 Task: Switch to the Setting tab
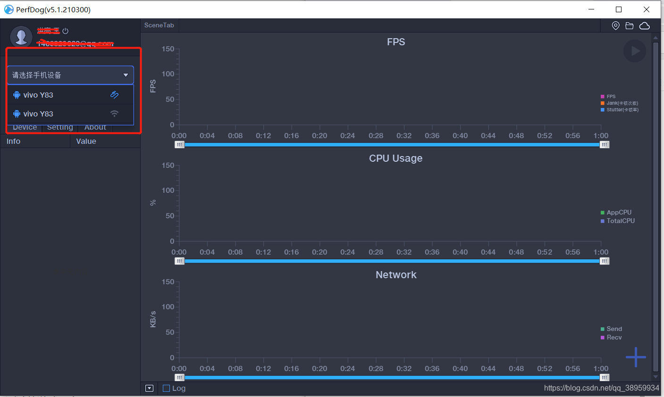[60, 128]
